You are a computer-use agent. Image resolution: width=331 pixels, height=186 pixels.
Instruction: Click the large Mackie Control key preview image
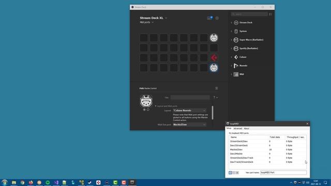[x=146, y=101]
